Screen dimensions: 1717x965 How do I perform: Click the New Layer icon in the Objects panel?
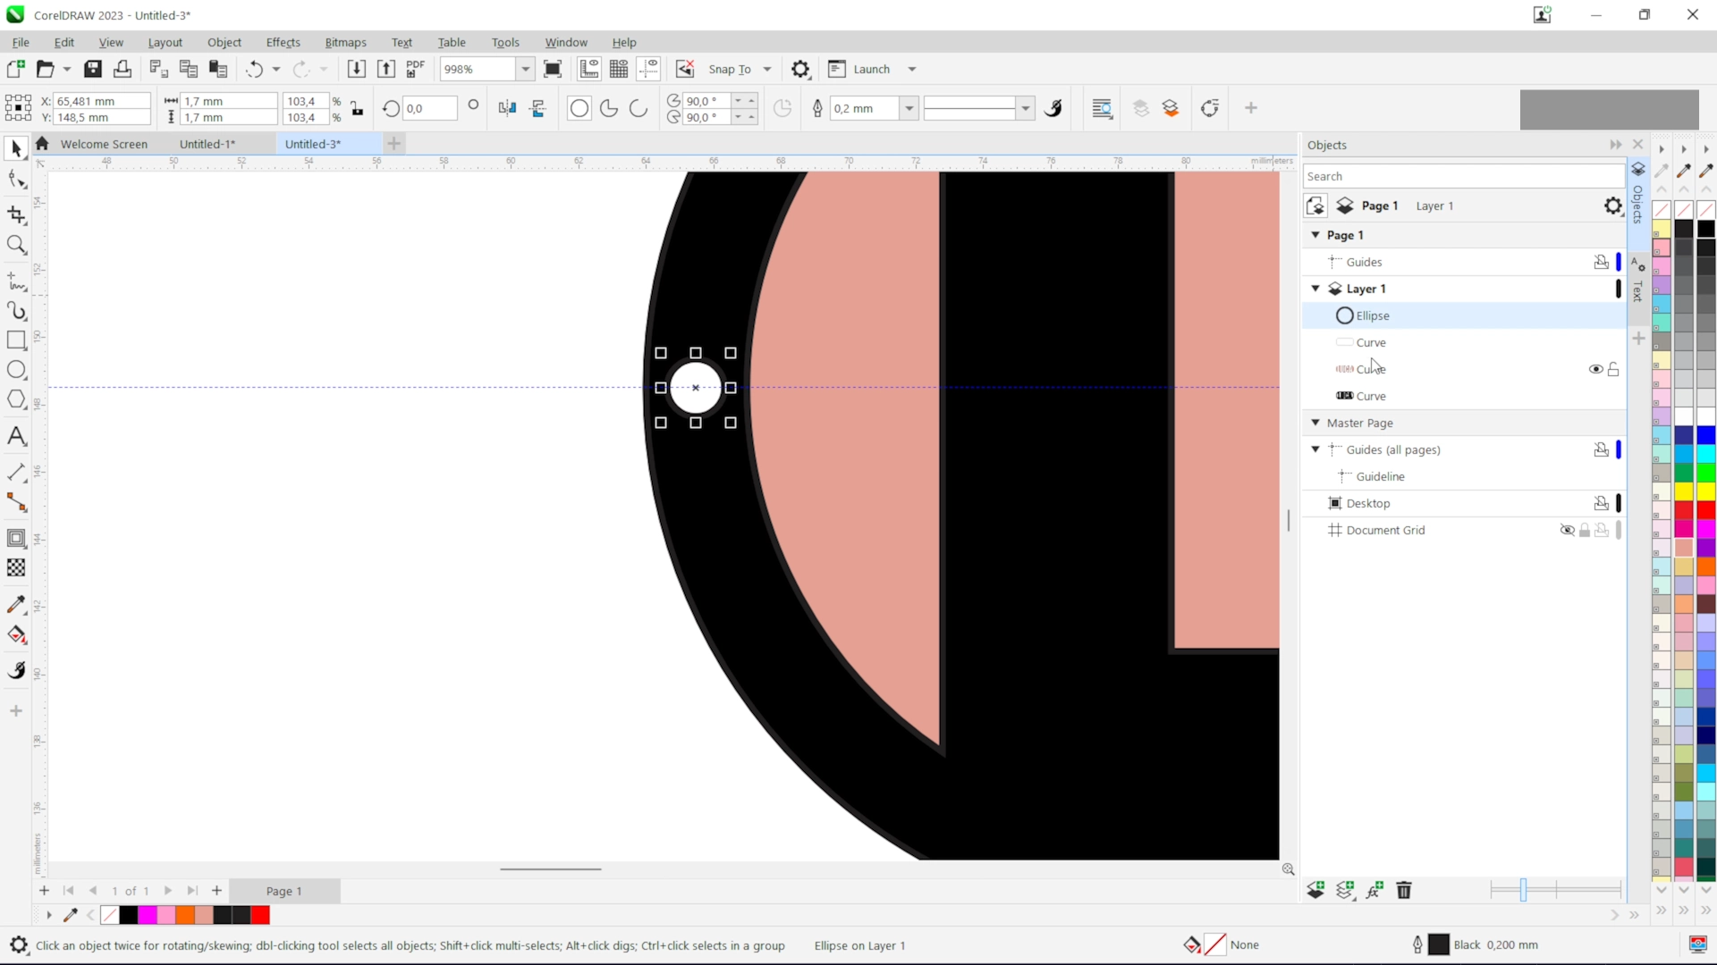pyautogui.click(x=1315, y=890)
